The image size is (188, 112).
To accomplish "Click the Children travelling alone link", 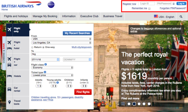I will coord(44,97).
